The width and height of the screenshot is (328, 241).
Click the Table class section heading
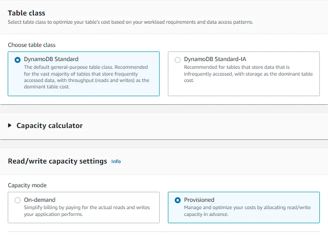[x=26, y=13]
